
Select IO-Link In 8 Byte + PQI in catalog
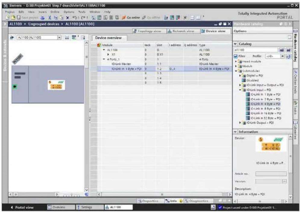tap(263, 109)
